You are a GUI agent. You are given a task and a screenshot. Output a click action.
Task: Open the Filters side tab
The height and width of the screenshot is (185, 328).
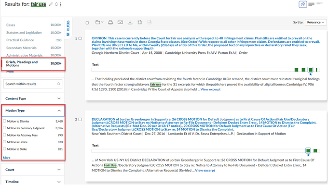[x=68, y=28]
